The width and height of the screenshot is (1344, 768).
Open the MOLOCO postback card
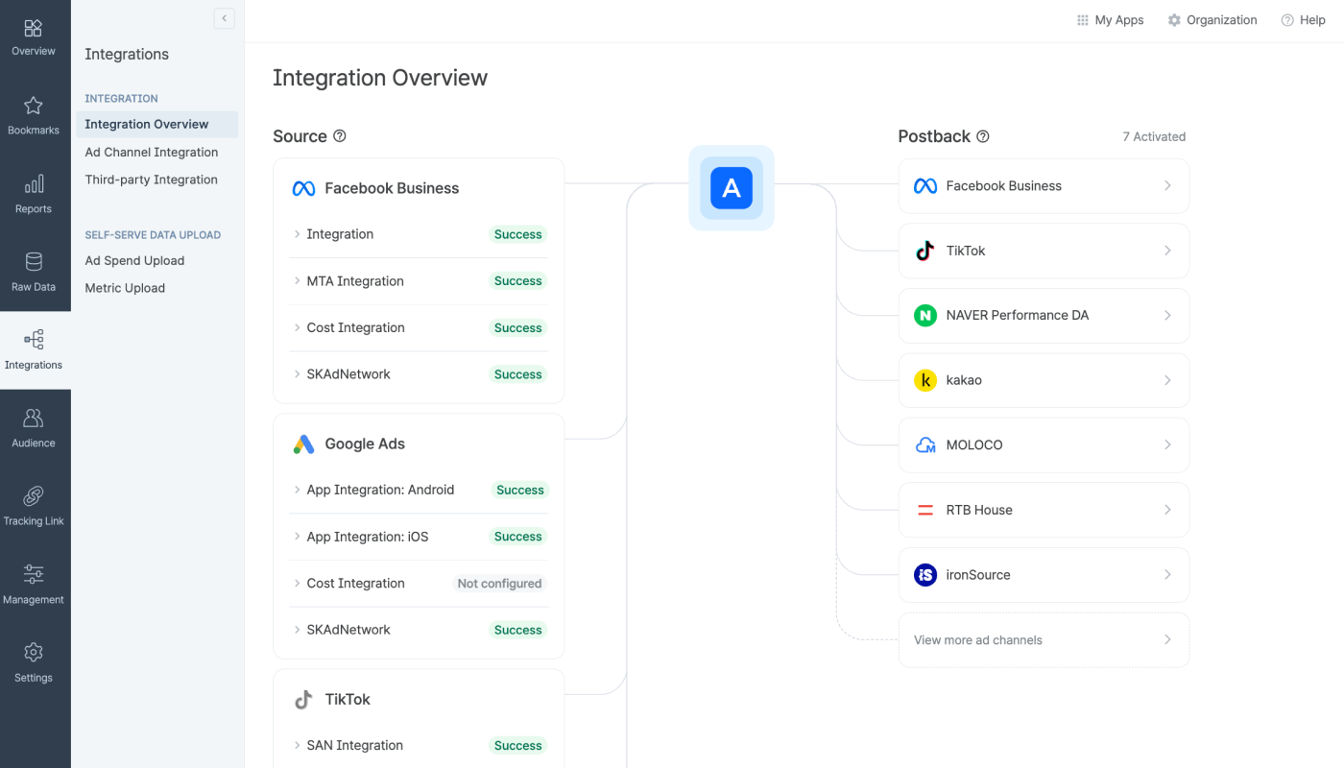(x=1043, y=445)
